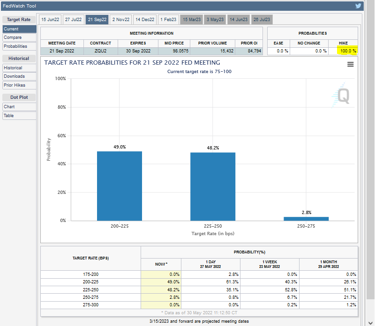
Task: Click the Twitter bird icon
Action: point(358,6)
